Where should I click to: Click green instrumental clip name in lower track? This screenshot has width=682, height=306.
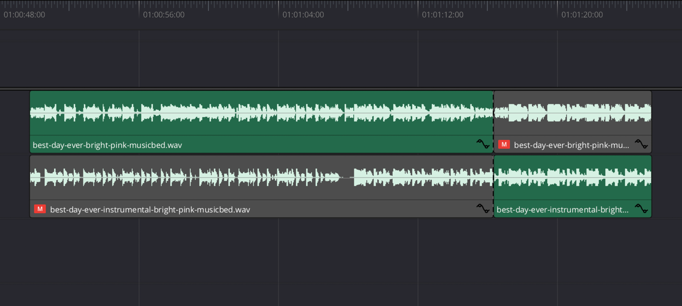click(x=562, y=209)
